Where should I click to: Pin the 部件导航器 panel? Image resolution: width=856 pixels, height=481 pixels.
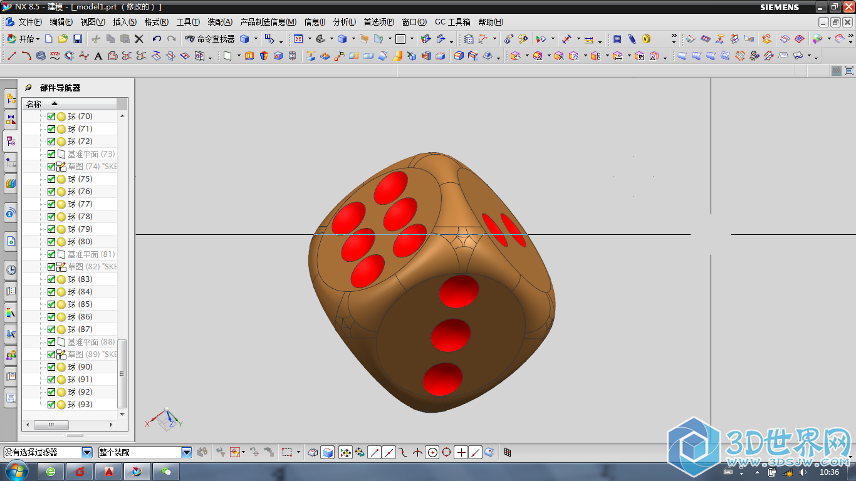tap(28, 88)
